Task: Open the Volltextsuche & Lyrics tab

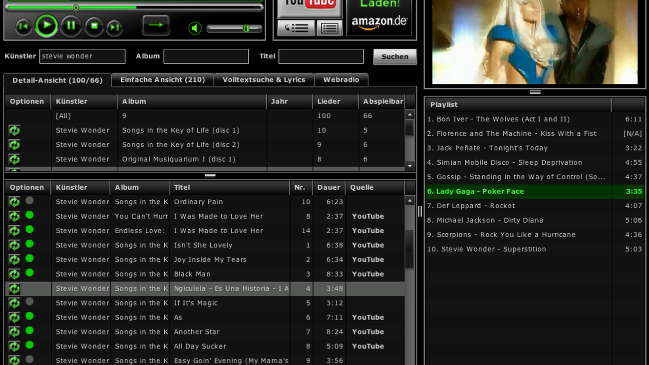Action: pyautogui.click(x=264, y=80)
